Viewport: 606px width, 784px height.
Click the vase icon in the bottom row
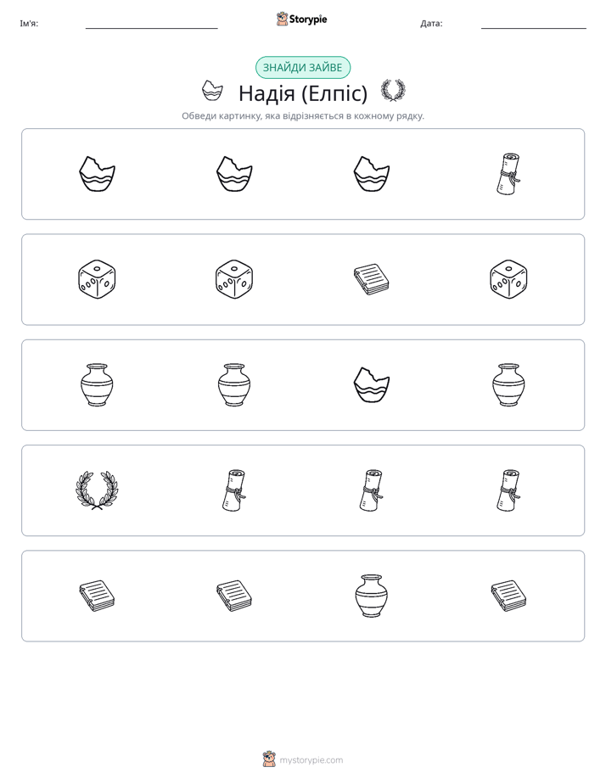371,596
